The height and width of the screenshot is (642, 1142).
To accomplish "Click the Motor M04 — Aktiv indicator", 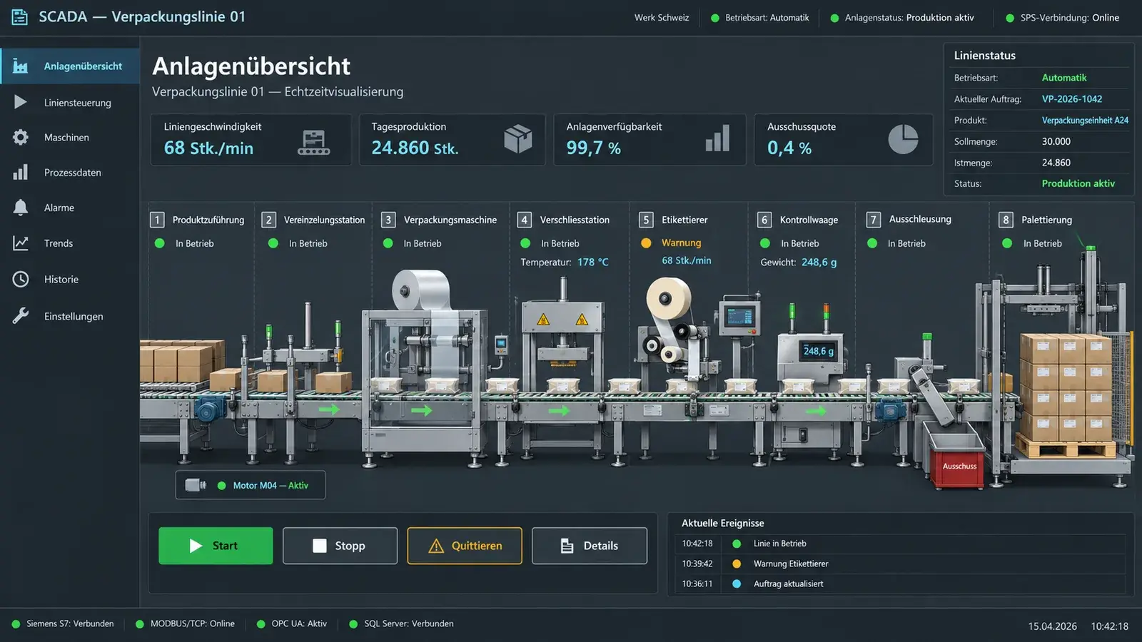I will point(251,485).
